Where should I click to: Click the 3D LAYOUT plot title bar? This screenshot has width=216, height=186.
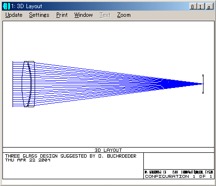[x=108, y=150]
